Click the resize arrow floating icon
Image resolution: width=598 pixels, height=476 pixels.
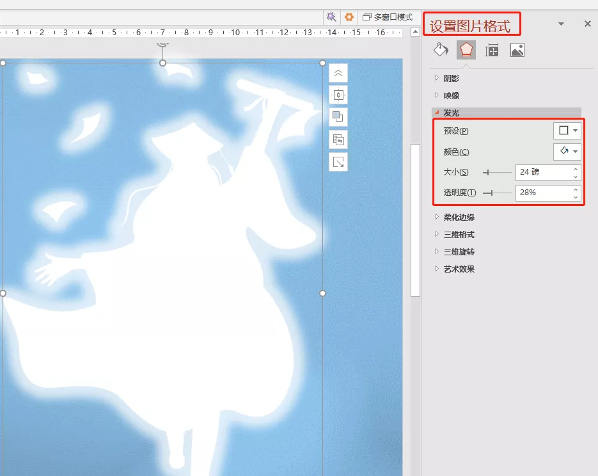338,162
